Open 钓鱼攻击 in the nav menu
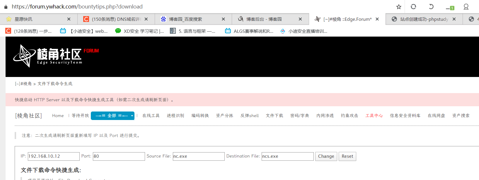This screenshot has width=479, height=180. (350, 116)
